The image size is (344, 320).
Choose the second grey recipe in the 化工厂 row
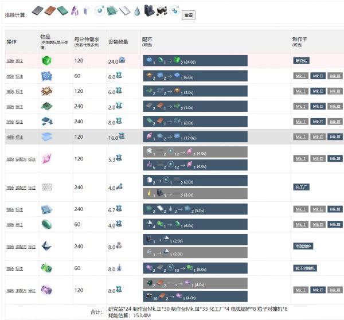coord(194,194)
